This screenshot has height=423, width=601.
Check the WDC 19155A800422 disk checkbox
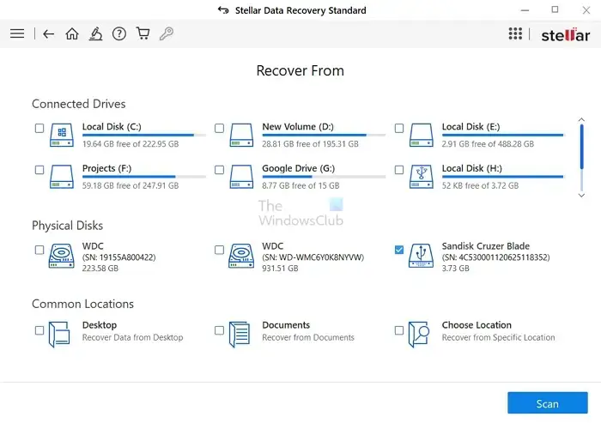pos(39,250)
